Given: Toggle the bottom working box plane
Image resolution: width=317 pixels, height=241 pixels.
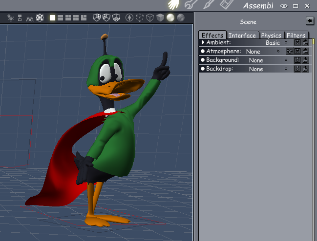Looking at the screenshot, I should (x=116, y=18).
